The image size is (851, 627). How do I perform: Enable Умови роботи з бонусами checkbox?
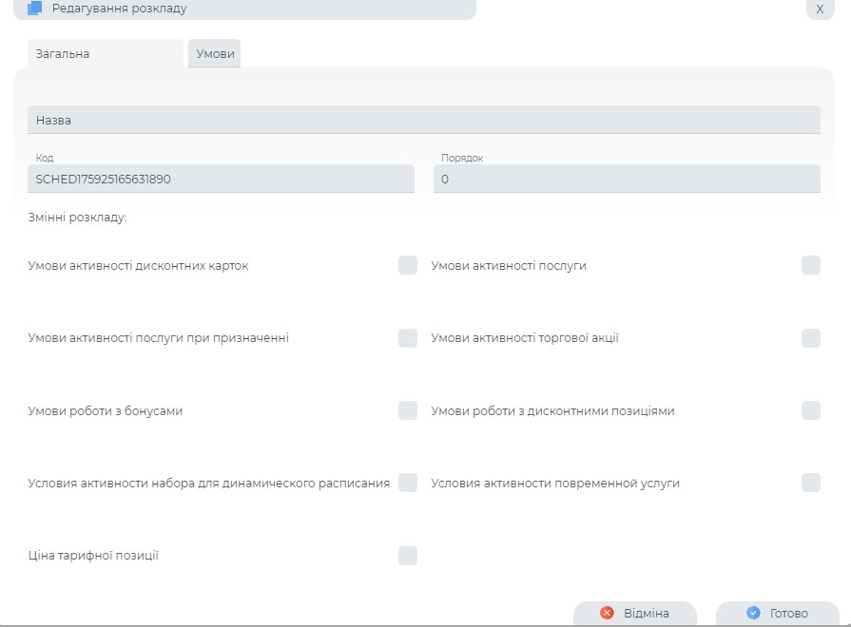(408, 410)
